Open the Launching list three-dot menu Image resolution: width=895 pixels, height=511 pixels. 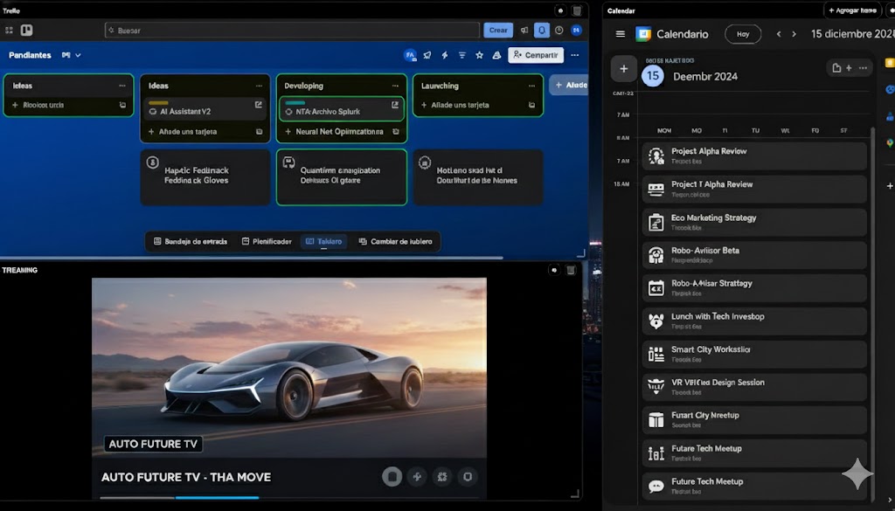click(x=532, y=86)
